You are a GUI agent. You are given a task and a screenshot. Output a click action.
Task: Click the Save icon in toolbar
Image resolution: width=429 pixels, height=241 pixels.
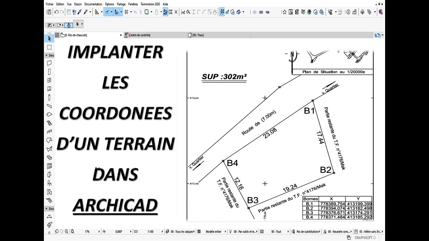coord(49,12)
